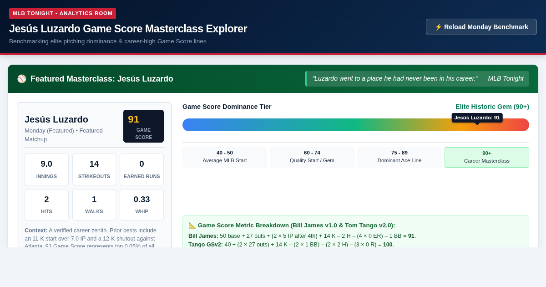Click the 9.0 Innings stat card
The height and width of the screenshot is (287, 546).
coord(46,169)
